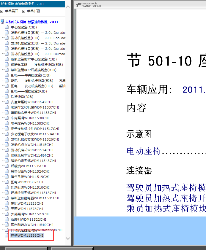Click the icon beside 菜单折叠
The image size is (206, 250).
(x=24, y=11)
